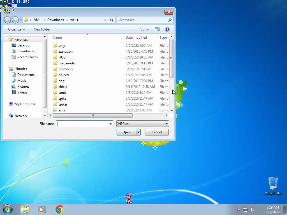Expand the Open button's split arrow

(138, 132)
